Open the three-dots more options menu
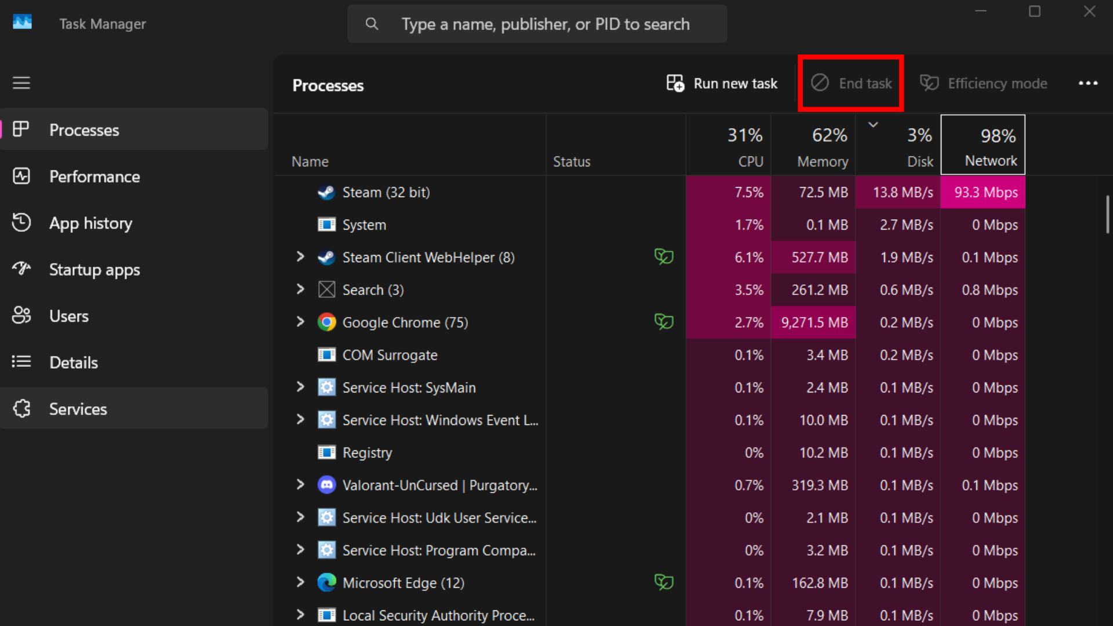Image resolution: width=1113 pixels, height=626 pixels. click(1088, 83)
